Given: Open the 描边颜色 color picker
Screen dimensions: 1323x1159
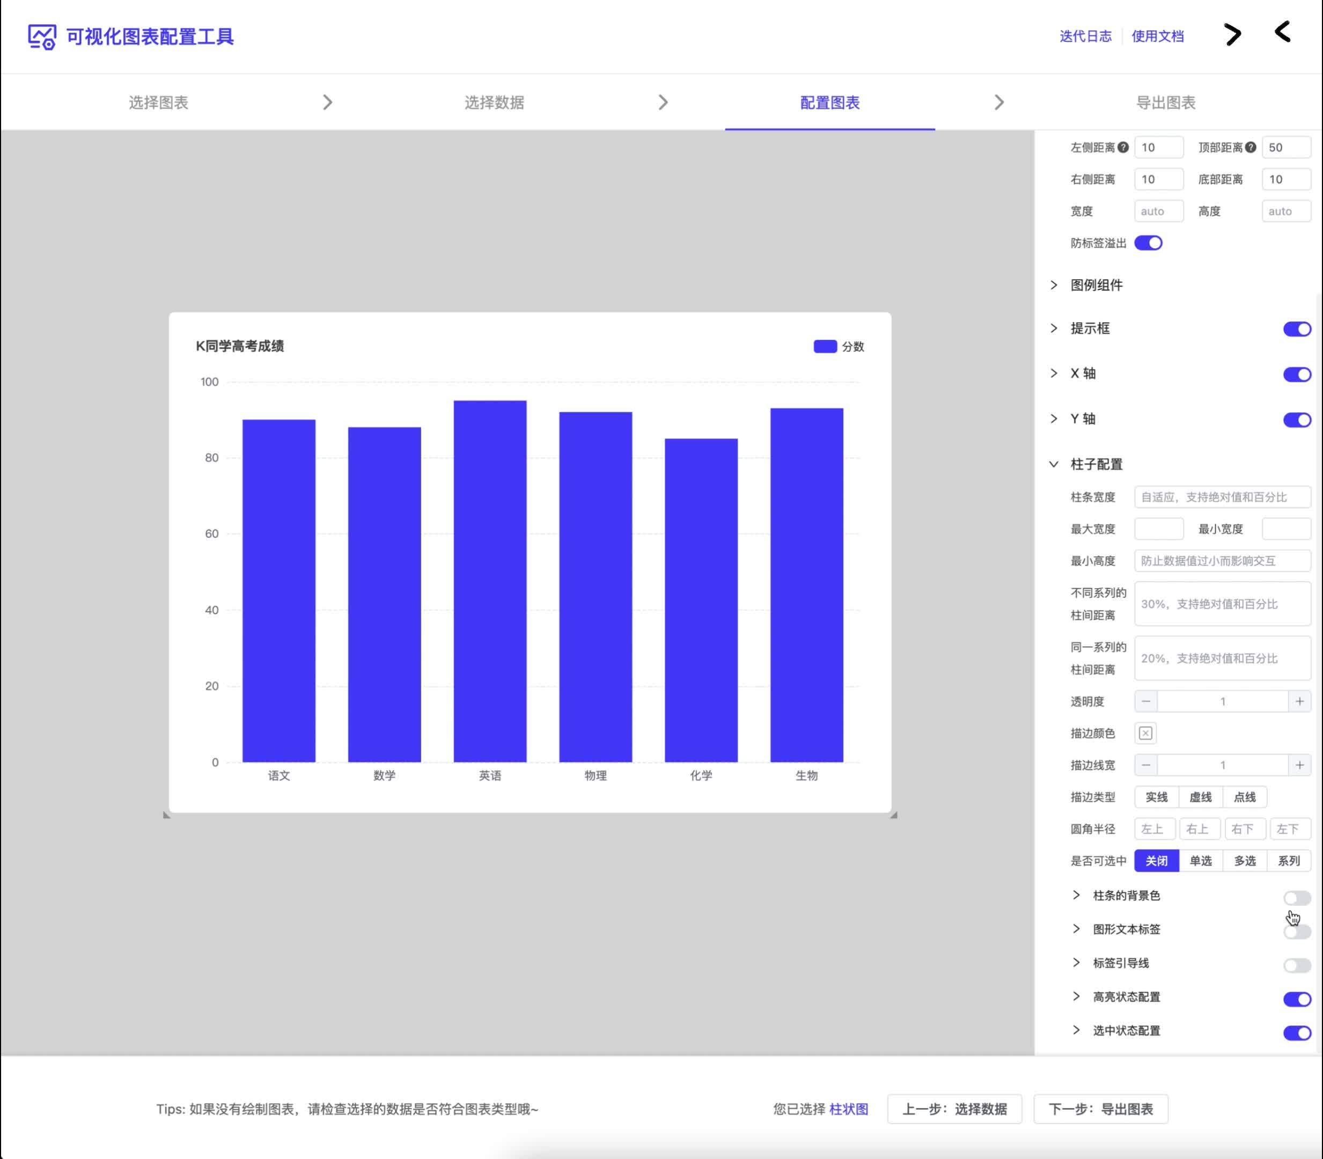Looking at the screenshot, I should coord(1146,733).
